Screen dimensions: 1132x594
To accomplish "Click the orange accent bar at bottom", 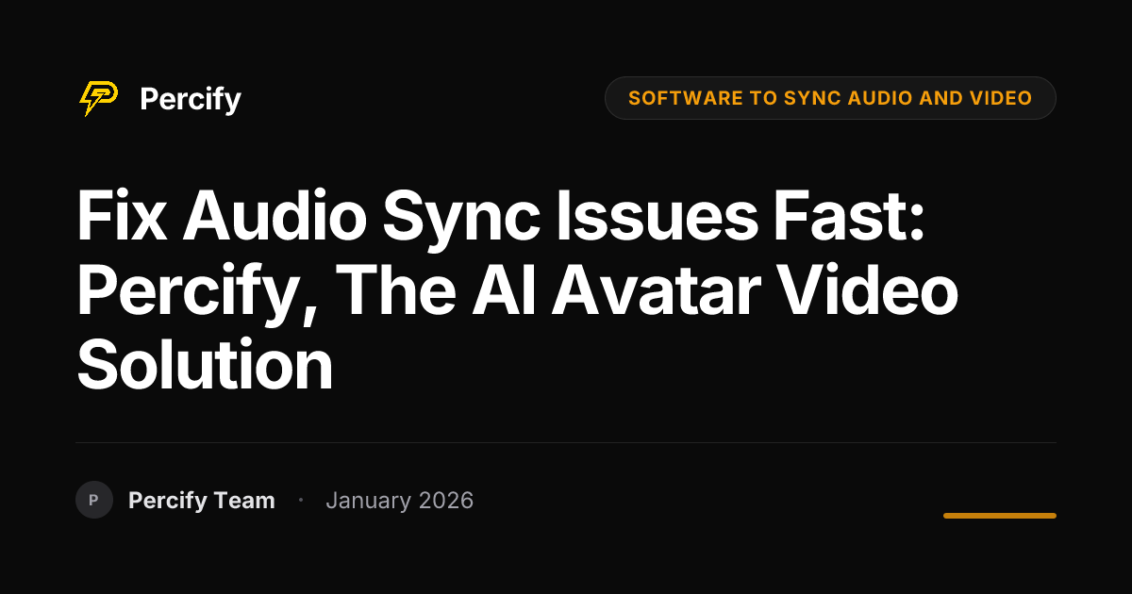I will click(x=1000, y=516).
